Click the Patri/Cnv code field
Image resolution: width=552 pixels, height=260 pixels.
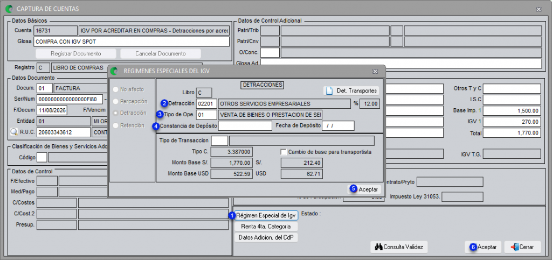click(270, 41)
